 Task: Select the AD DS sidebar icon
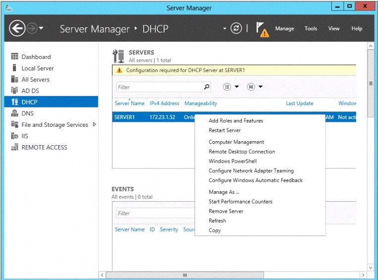[x=14, y=91]
